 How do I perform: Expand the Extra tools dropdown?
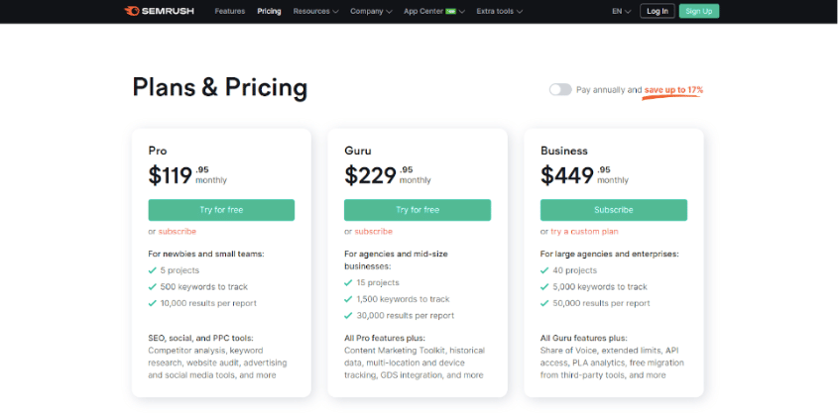click(500, 11)
